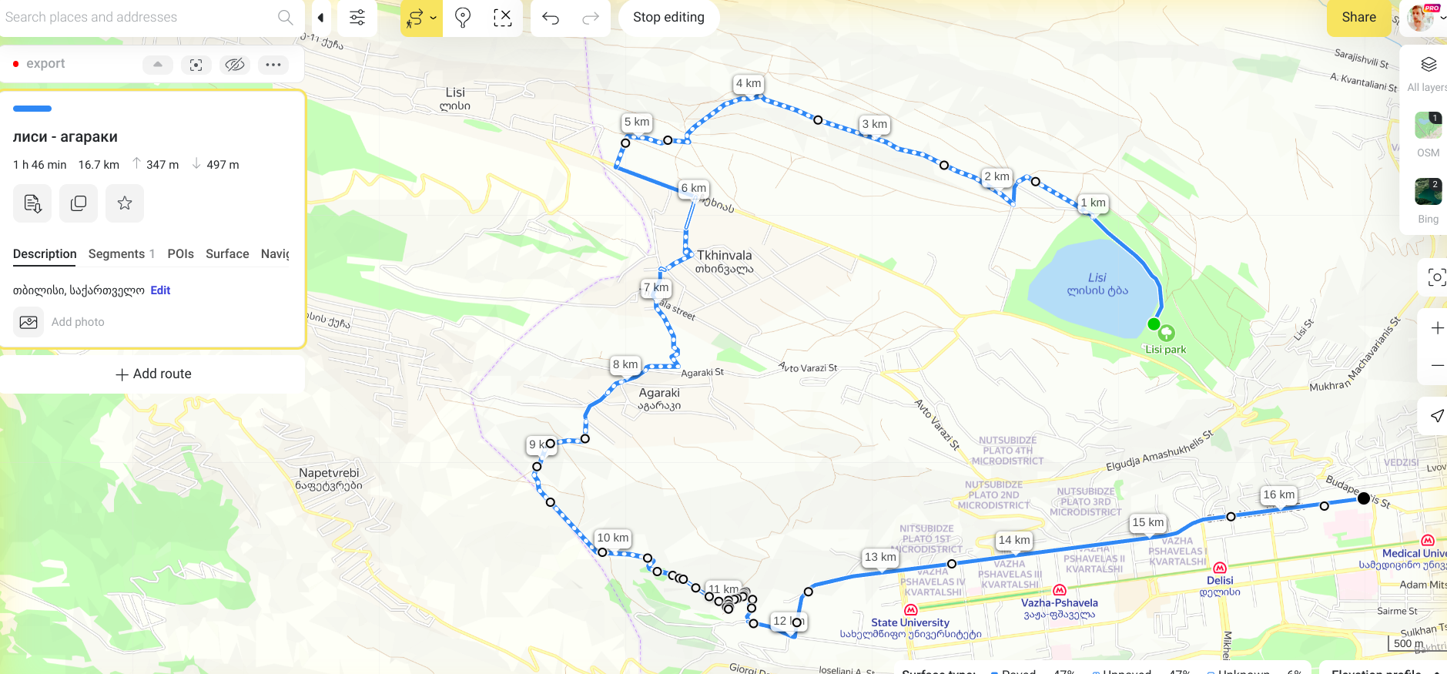Duplicate the route with copy icon

tap(79, 203)
